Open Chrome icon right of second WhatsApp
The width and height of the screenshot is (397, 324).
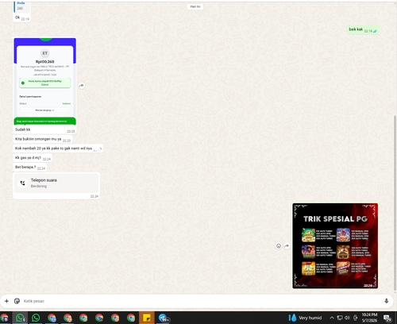tap(52, 318)
